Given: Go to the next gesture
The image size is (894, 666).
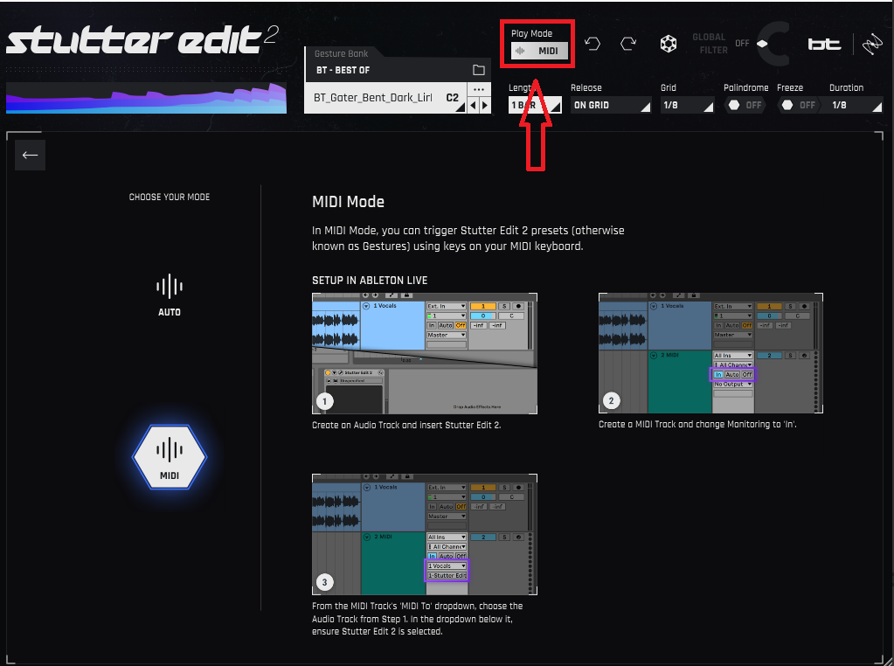Looking at the screenshot, I should coord(485,105).
